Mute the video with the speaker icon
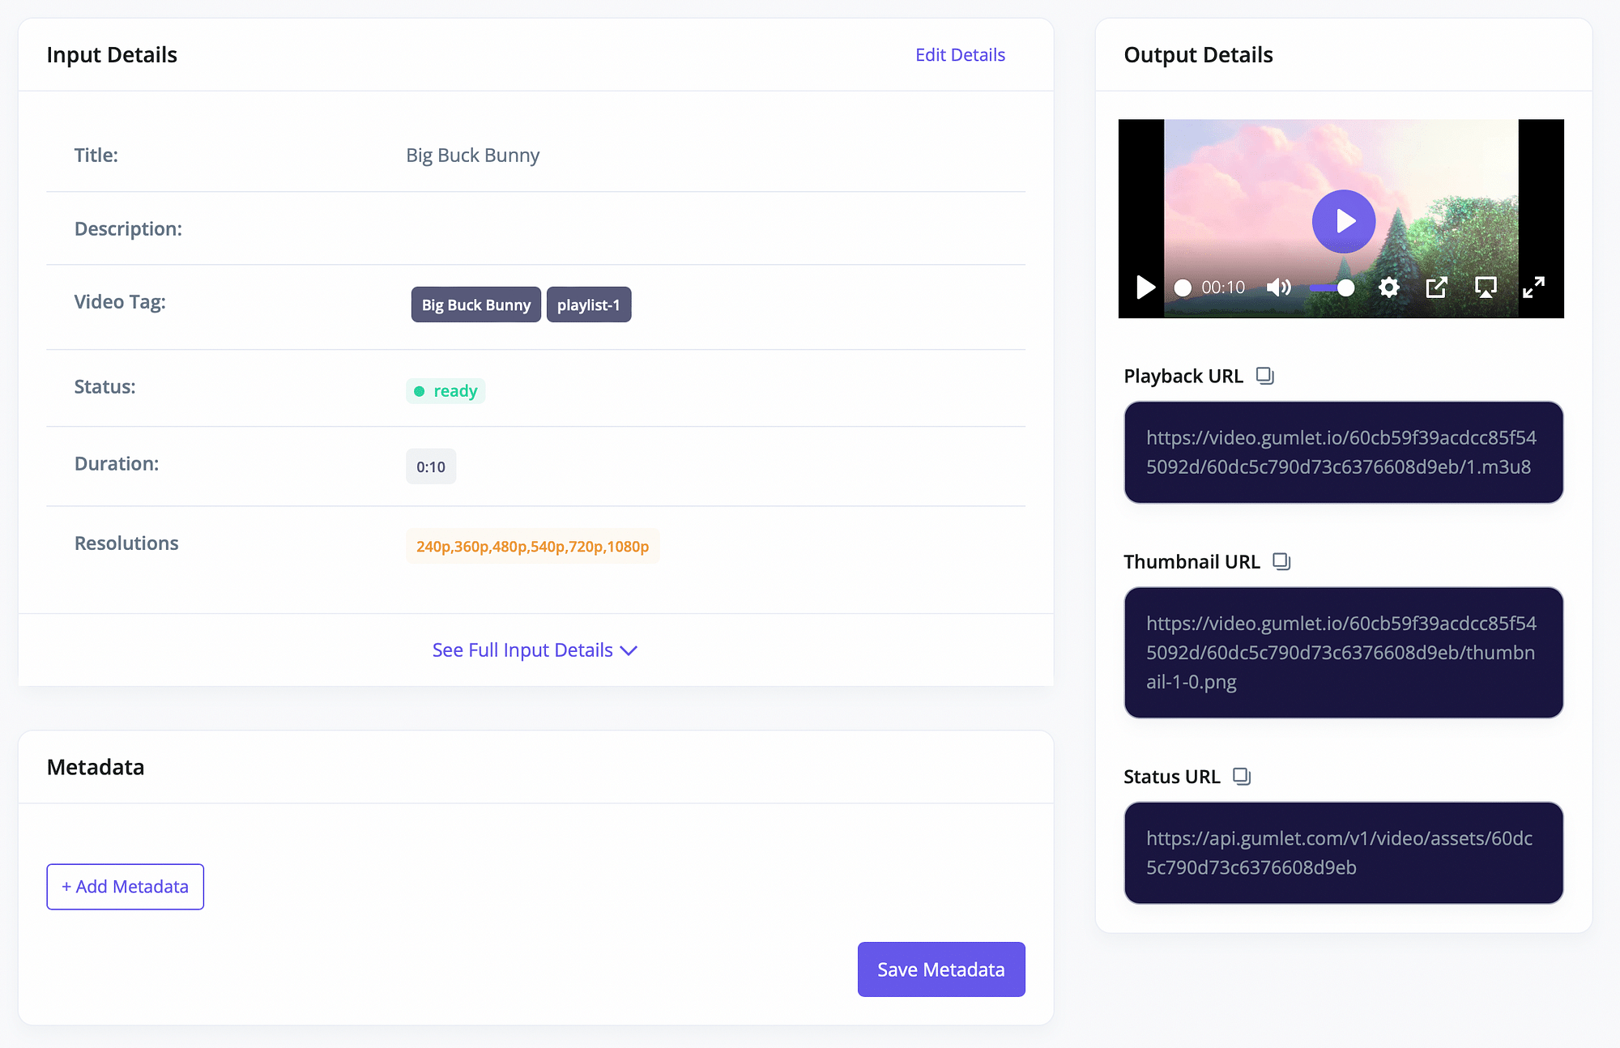1620x1048 pixels. click(1279, 287)
